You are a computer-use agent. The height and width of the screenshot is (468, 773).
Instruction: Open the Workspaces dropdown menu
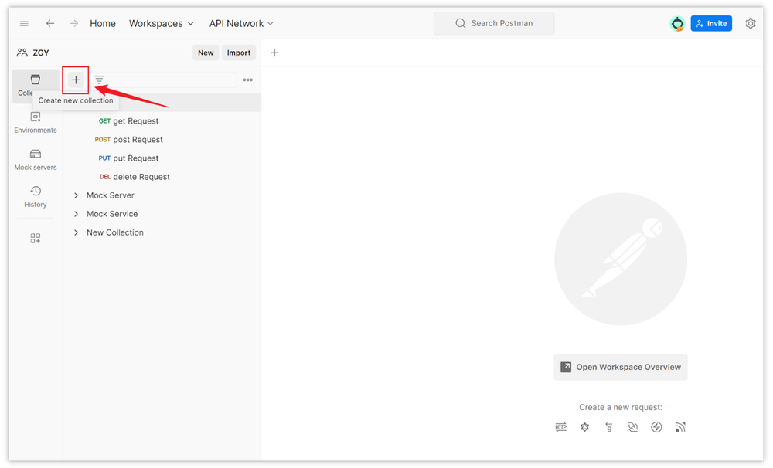(x=162, y=23)
